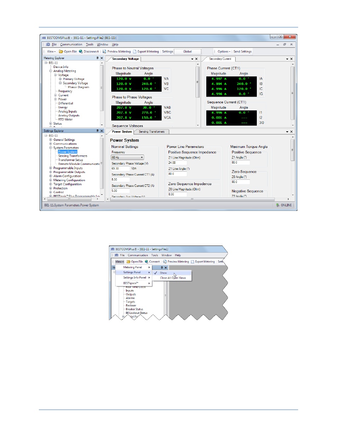This screenshot has height=437, width=337.
Task: Click the Secondary Phase Voltage field
Action: click(x=120, y=168)
